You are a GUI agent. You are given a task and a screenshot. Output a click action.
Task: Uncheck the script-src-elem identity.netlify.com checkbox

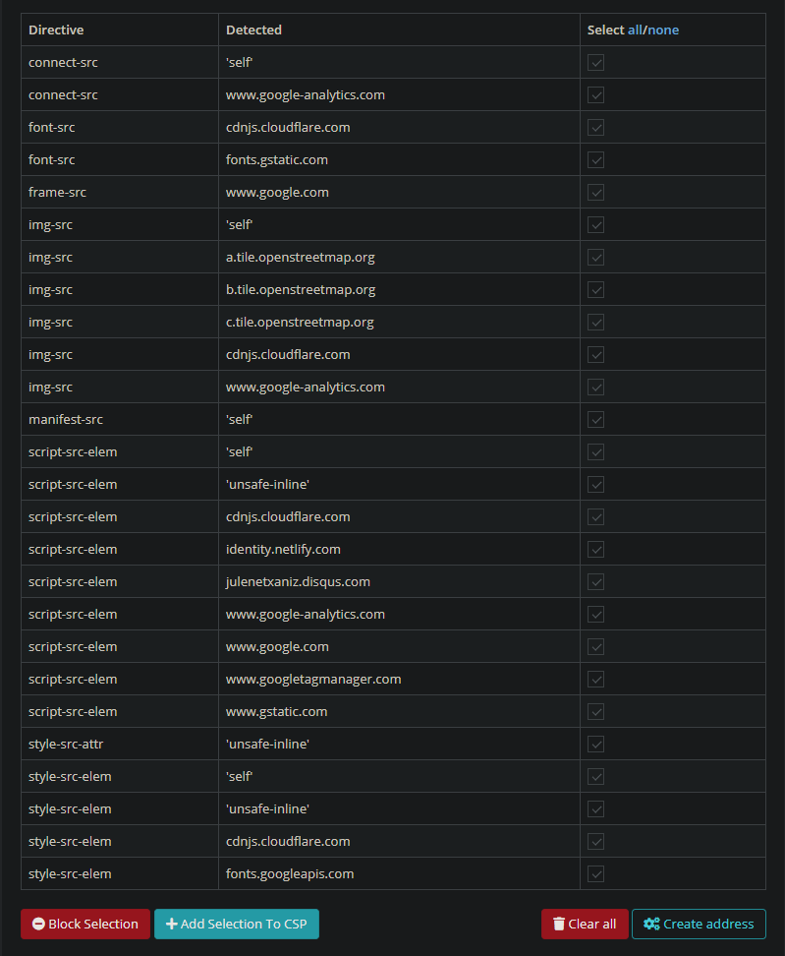595,549
